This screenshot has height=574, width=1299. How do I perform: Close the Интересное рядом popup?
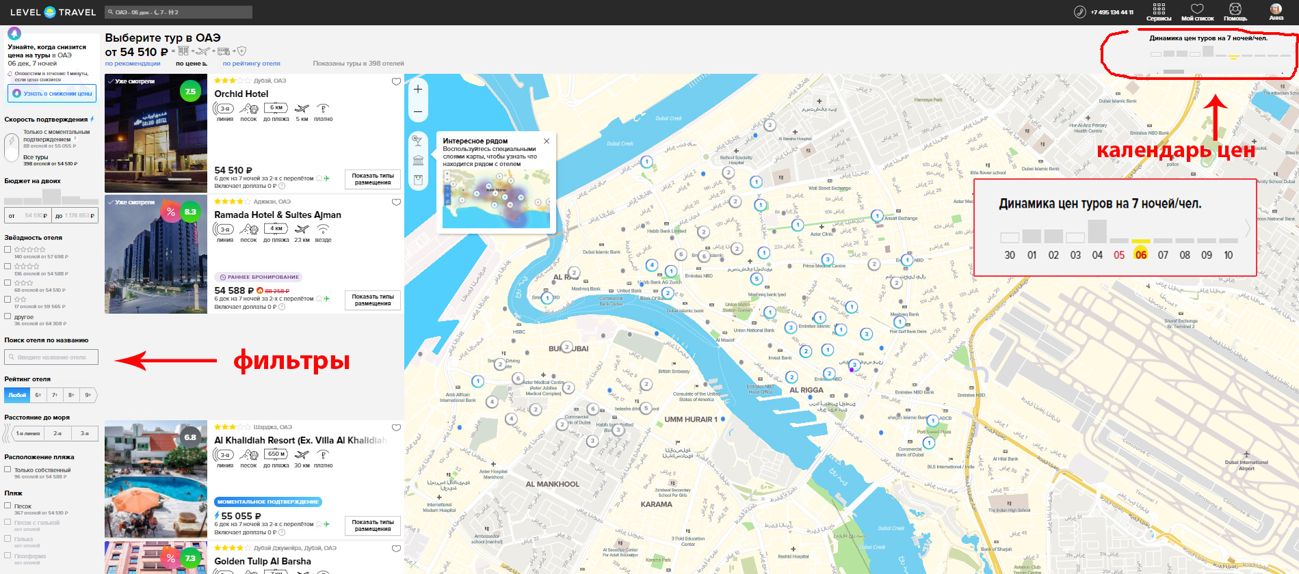pyautogui.click(x=547, y=141)
